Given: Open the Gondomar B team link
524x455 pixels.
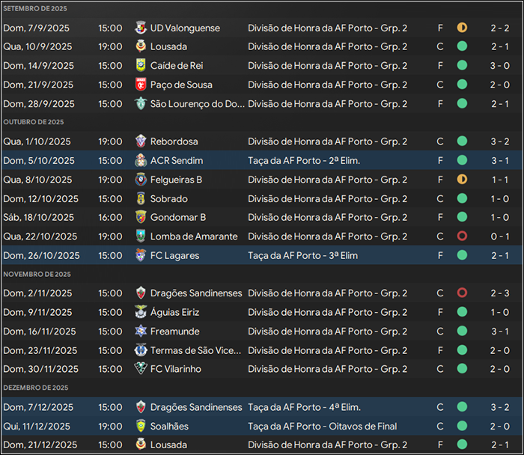Looking at the screenshot, I should click(x=178, y=218).
